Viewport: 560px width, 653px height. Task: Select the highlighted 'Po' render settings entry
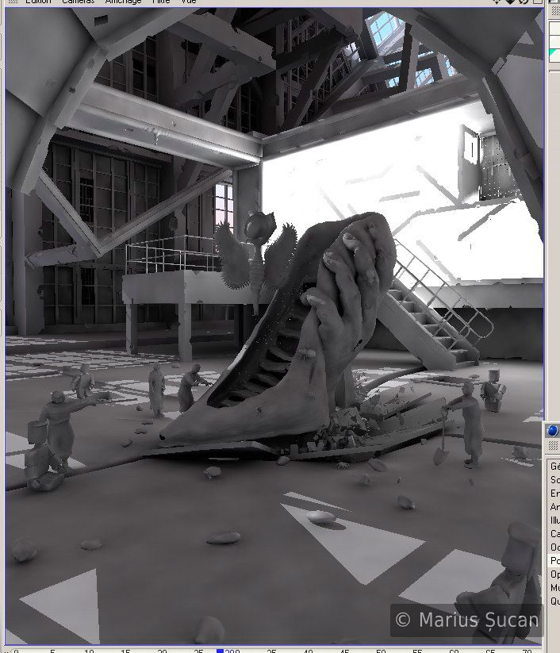(x=554, y=560)
